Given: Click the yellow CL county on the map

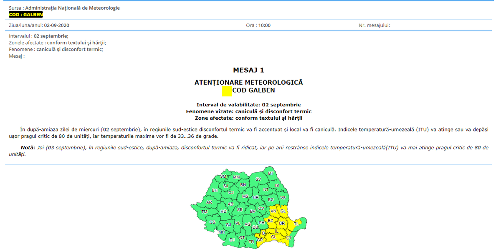Looking at the screenshot, I should [274, 237].
